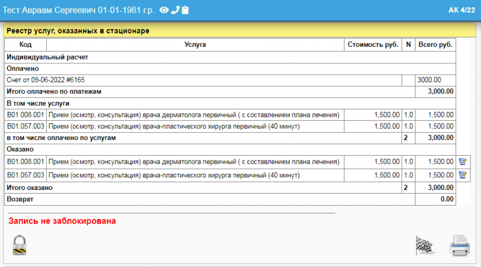Click the Стоимость руб. column header
The width and height of the screenshot is (481, 267).
(373, 44)
